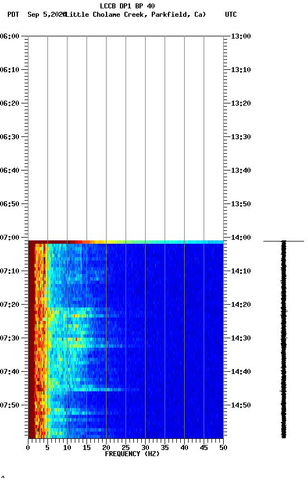This screenshot has height=483, width=308.
Task: Click the red energy spot near 07:30 at 12 Hz
Action: 76,339
